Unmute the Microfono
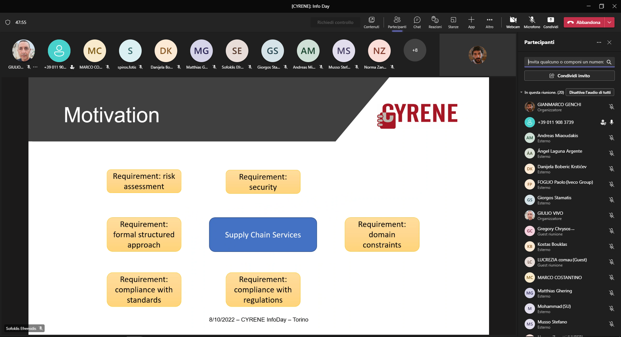 coord(532,22)
